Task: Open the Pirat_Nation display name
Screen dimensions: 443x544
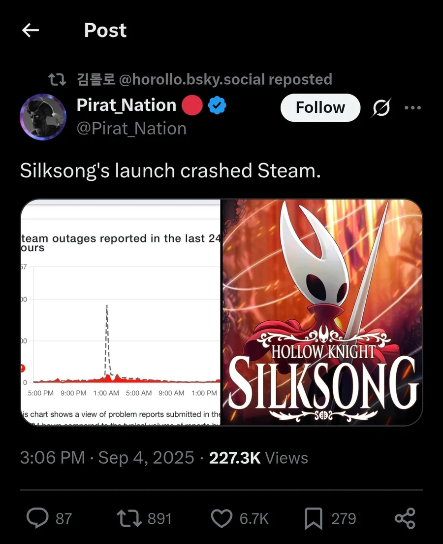Action: (127, 105)
